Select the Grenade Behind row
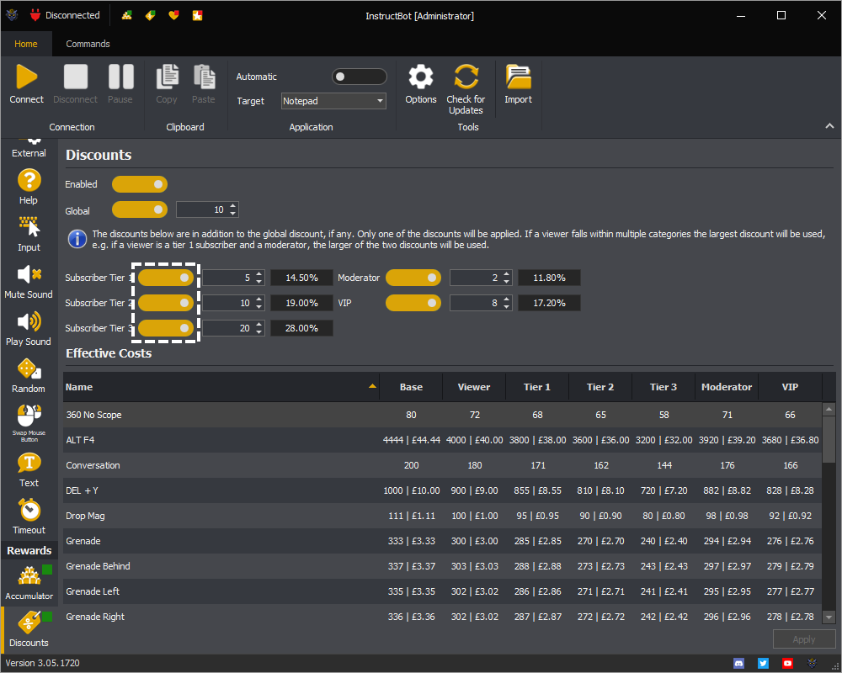842x673 pixels. pos(442,566)
